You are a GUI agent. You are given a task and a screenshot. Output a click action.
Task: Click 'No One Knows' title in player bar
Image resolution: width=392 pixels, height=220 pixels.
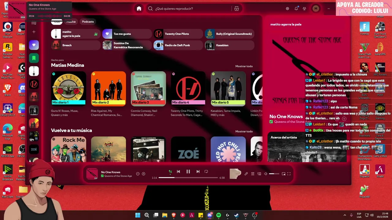[x=111, y=172]
